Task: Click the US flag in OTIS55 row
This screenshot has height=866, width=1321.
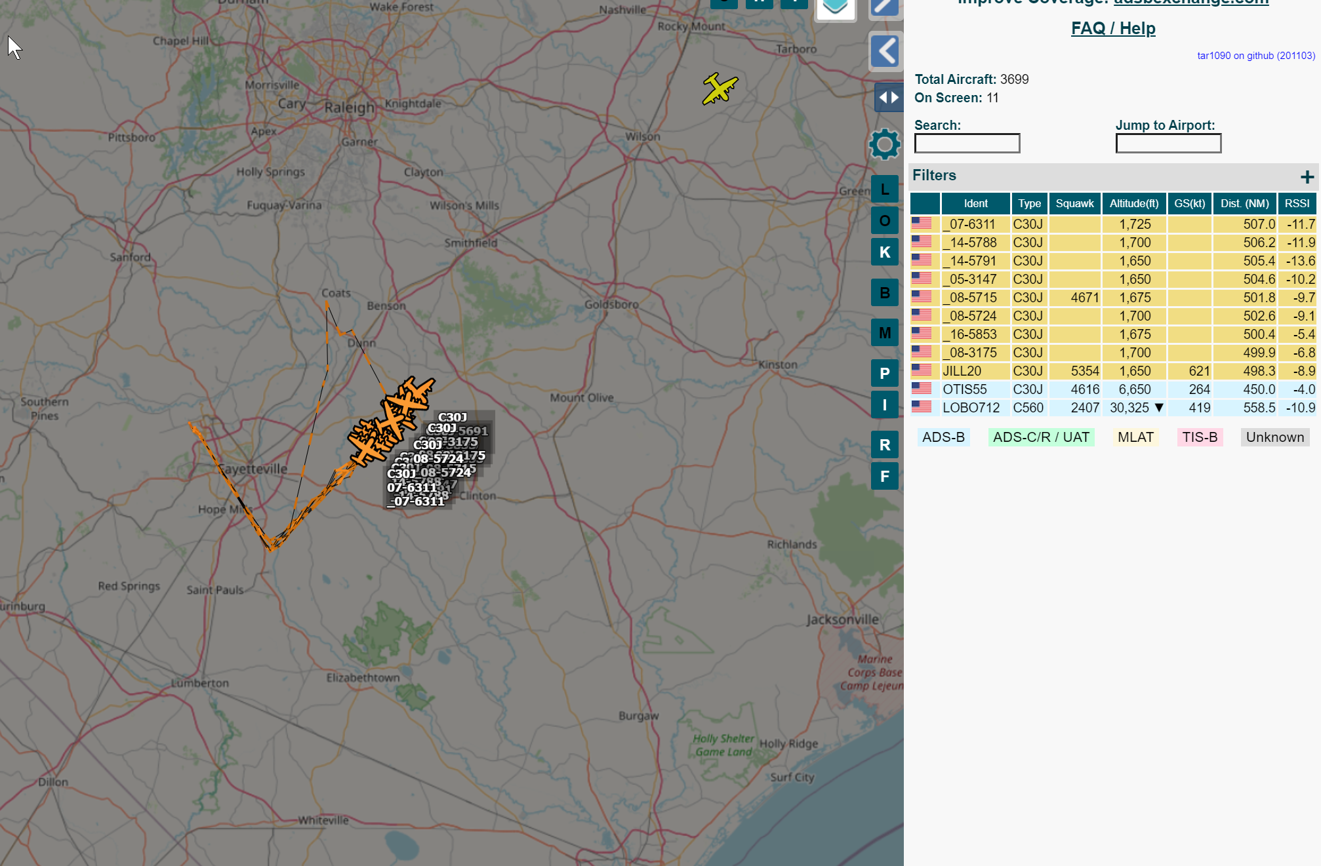Action: point(922,389)
